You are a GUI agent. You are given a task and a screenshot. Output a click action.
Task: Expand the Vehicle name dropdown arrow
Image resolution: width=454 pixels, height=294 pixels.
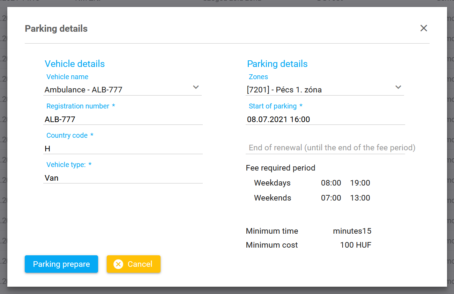(x=196, y=87)
